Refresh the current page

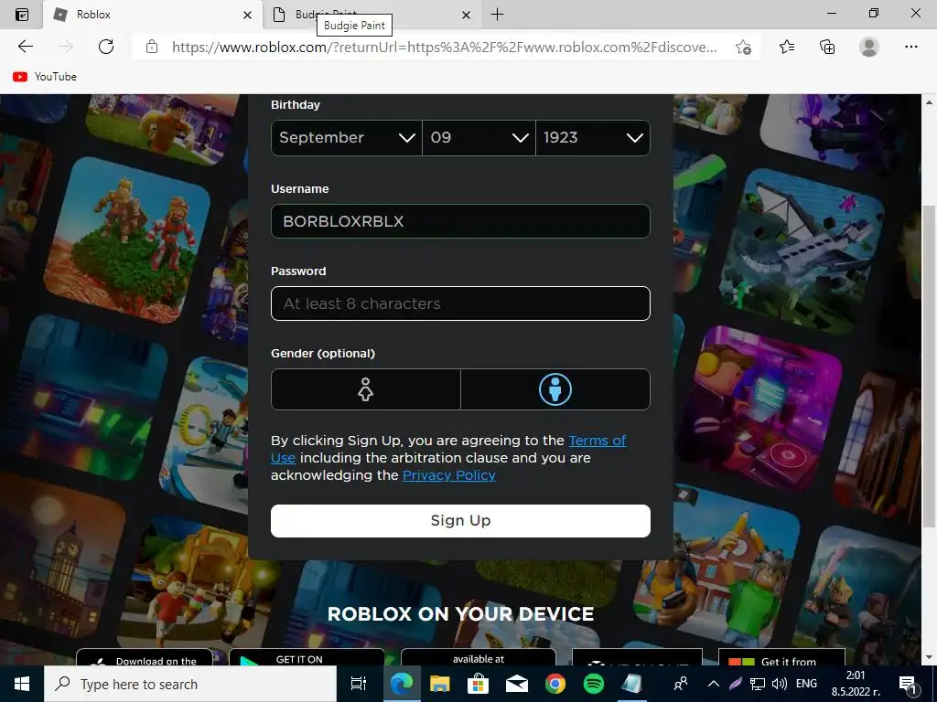point(106,47)
